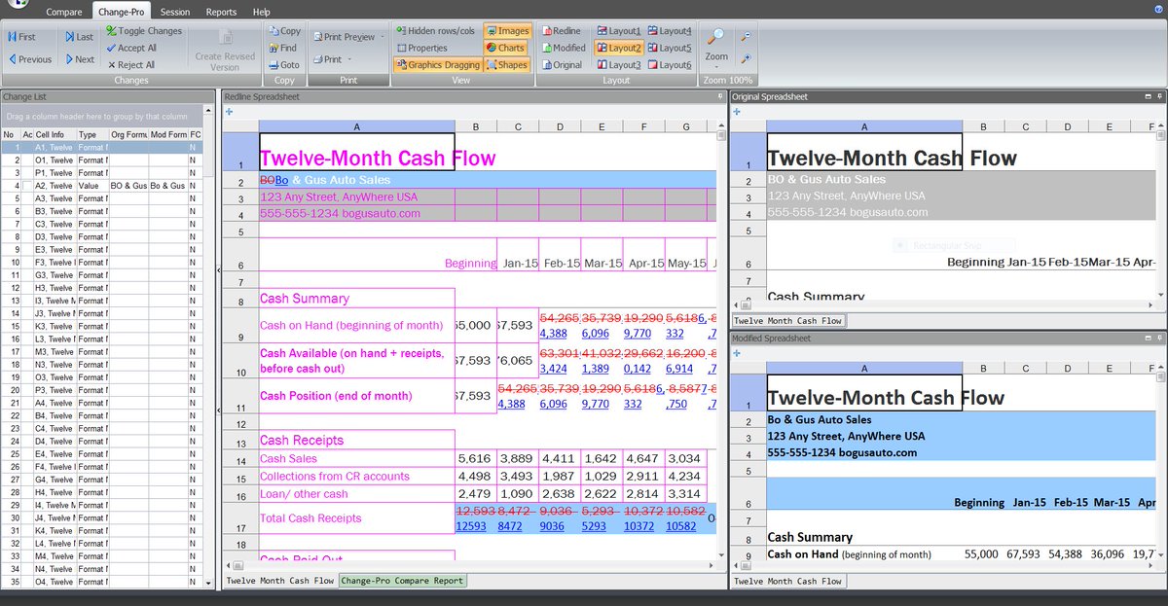1168x606 pixels.
Task: Open the Zoom dropdown with magnifier
Action: click(x=716, y=49)
